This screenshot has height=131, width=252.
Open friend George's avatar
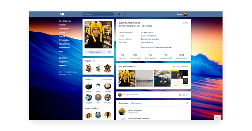(108, 86)
